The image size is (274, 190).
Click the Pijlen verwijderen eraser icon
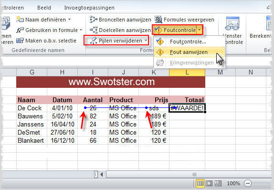94,41
